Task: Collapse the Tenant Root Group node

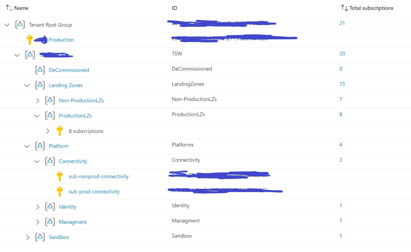Action: 7,25
